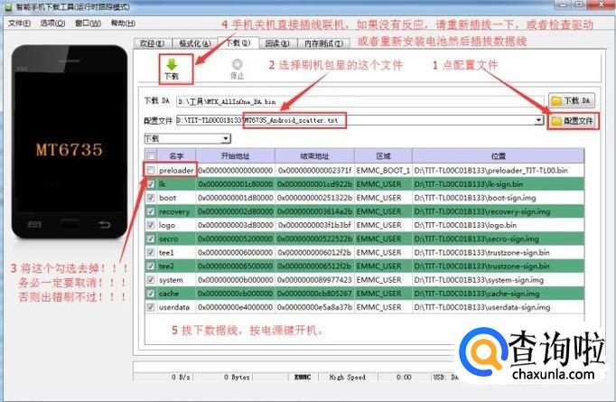Switch to the 格式化 tab
Viewport: 616px width, 402px height.
[195, 43]
